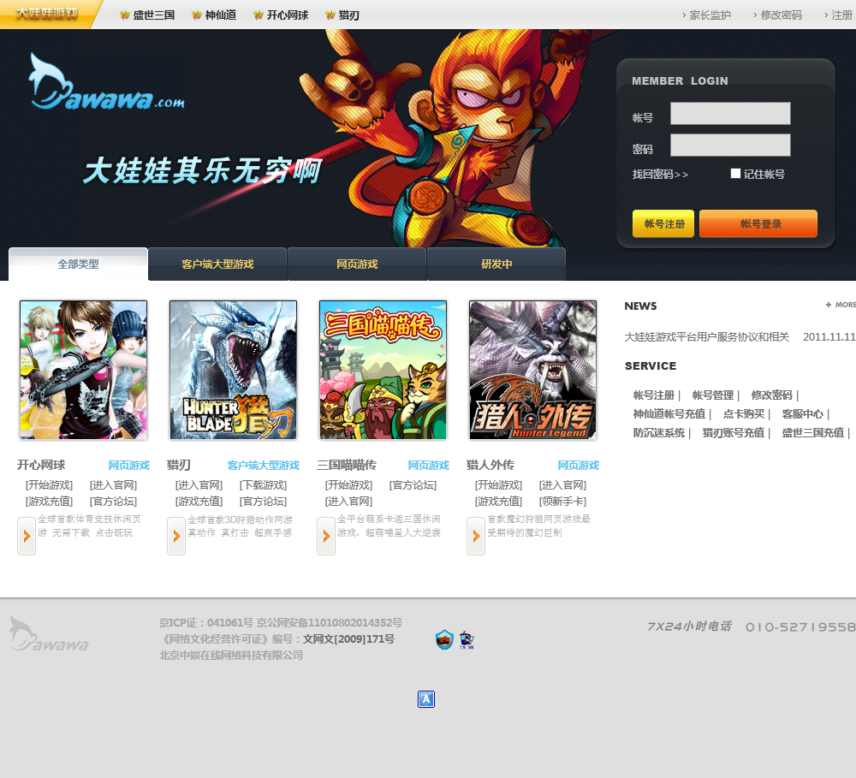The width and height of the screenshot is (856, 778).
Task: Open 猎人外传 game cover thumbnail
Action: point(532,370)
